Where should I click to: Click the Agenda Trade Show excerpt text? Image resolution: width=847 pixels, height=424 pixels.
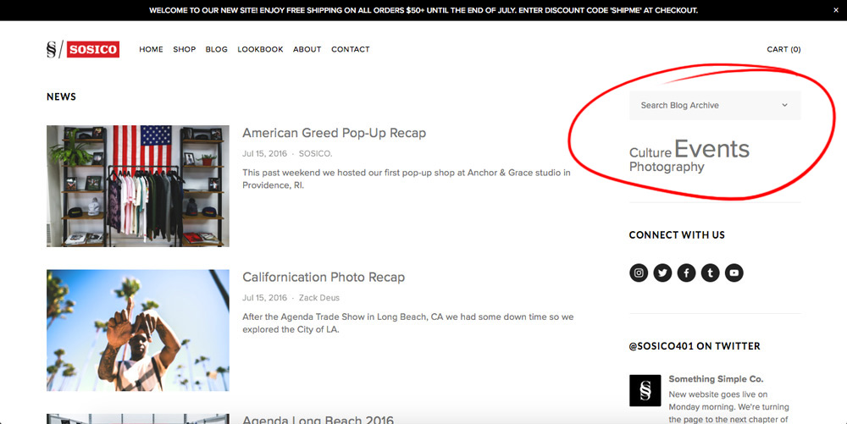[408, 323]
